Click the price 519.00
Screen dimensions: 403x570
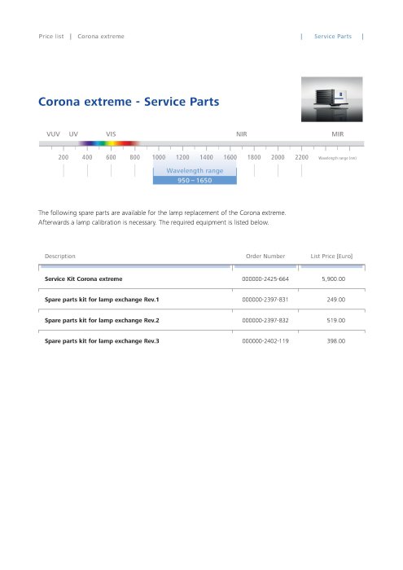[336, 320]
